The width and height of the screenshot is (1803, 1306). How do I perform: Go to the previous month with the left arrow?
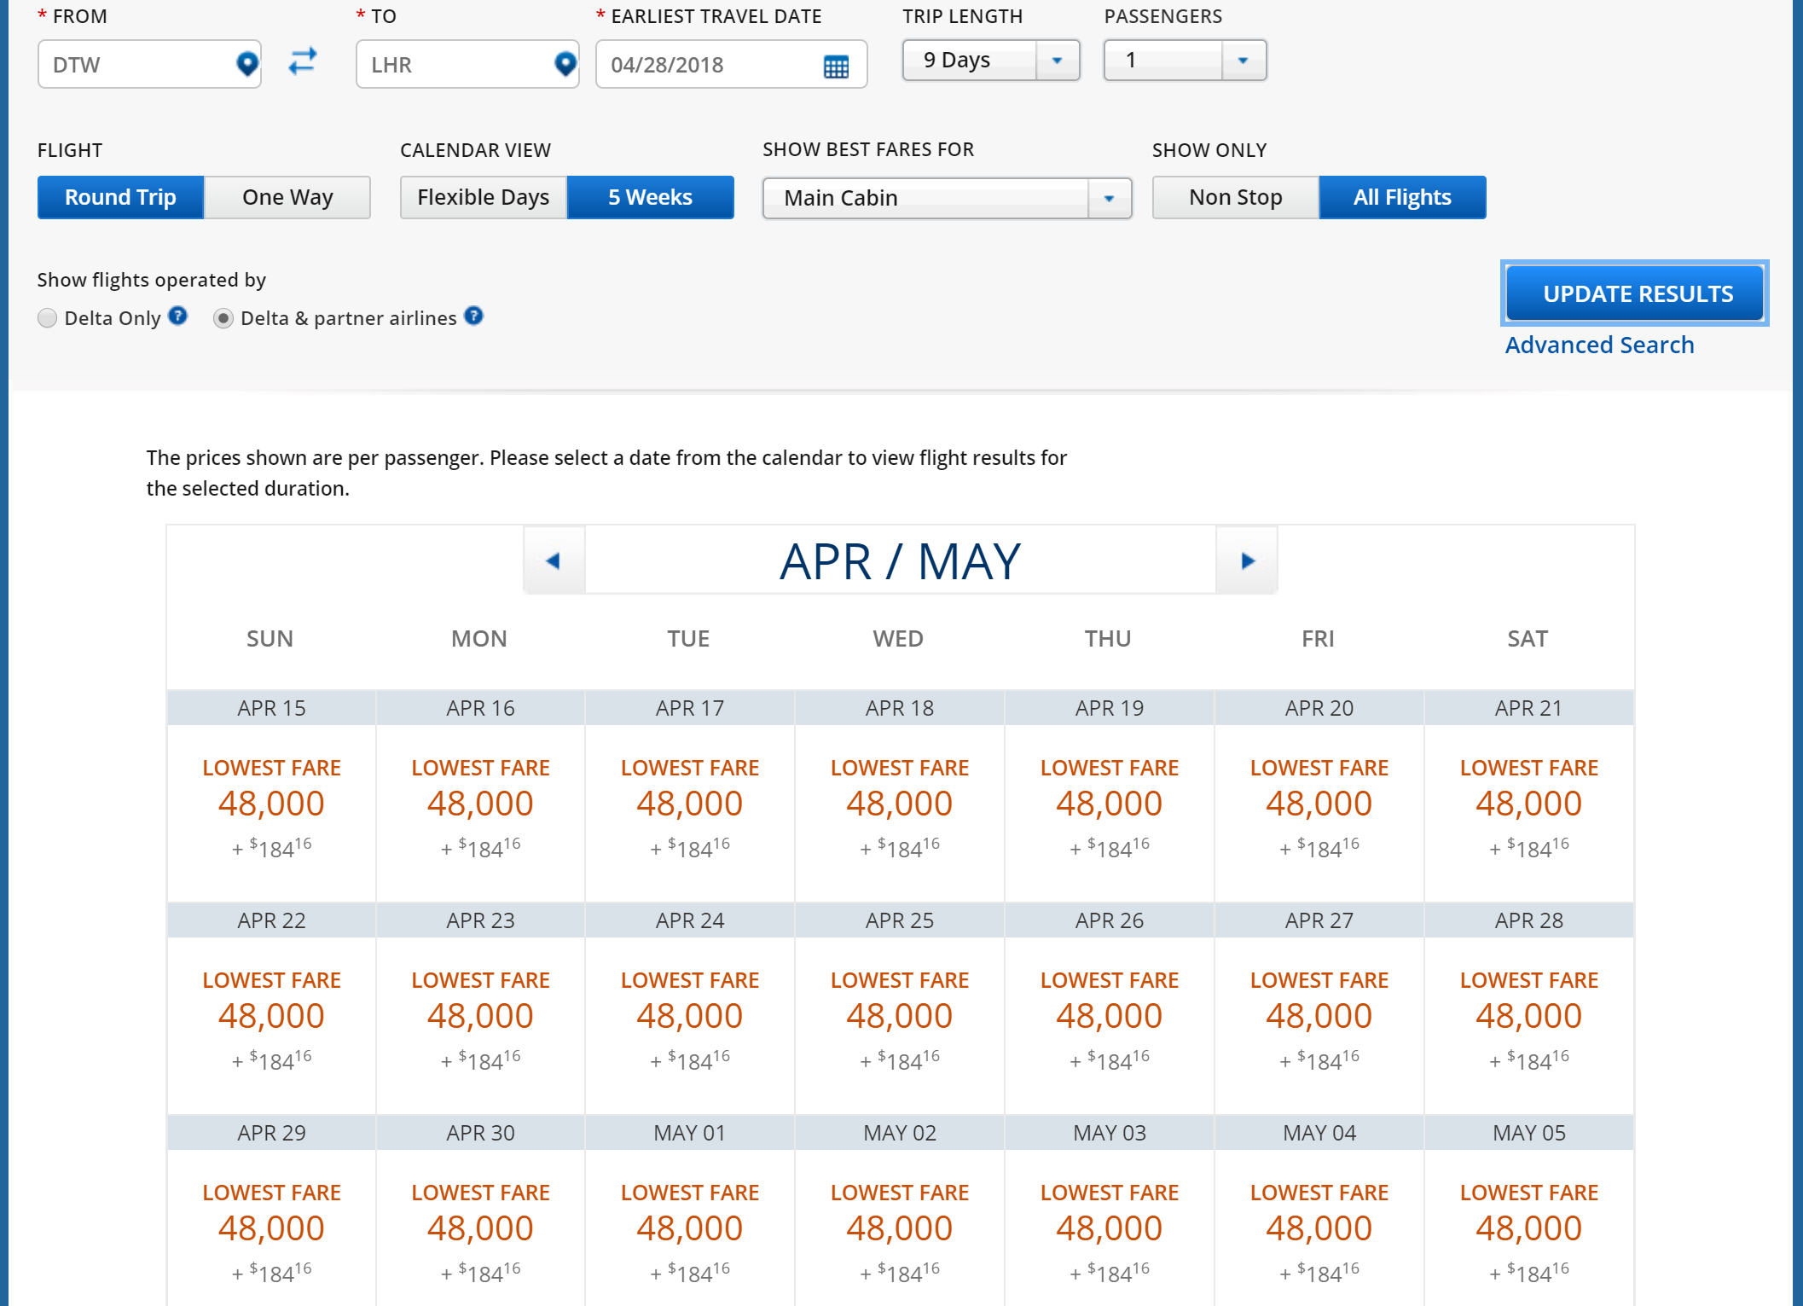pos(554,560)
